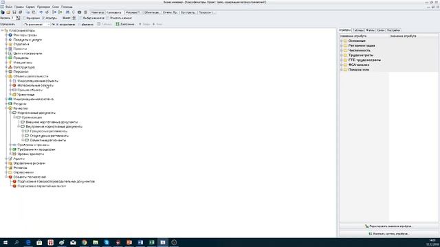Click the red icon of Объекты полномочий

(x=10, y=177)
